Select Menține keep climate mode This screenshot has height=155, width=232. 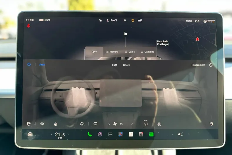point(112,52)
